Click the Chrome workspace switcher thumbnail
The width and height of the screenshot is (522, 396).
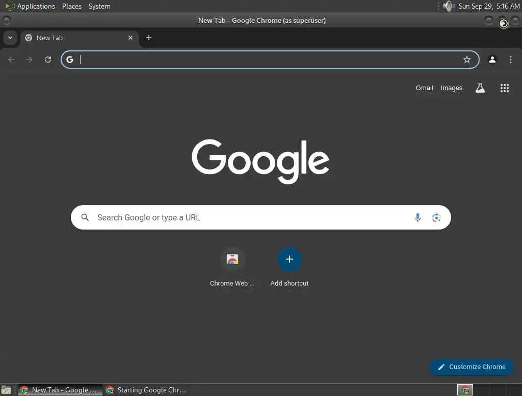click(465, 390)
